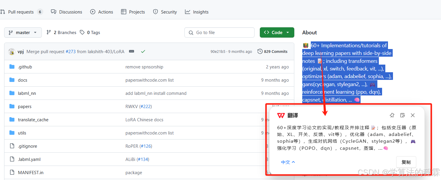Open the .github folder

click(x=25, y=67)
